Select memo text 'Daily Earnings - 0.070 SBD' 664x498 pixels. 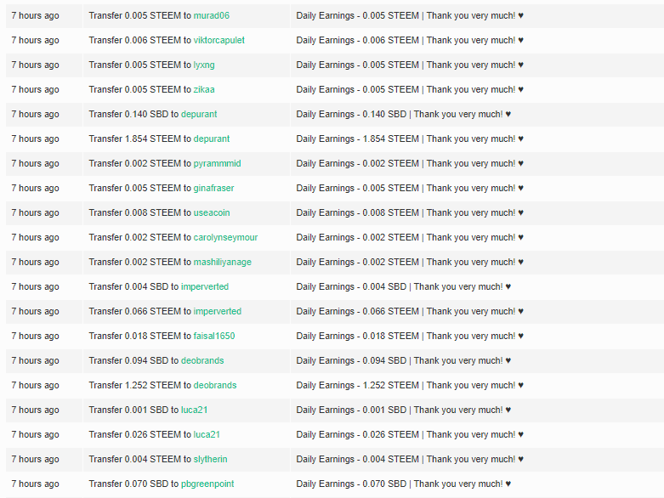pos(351,484)
